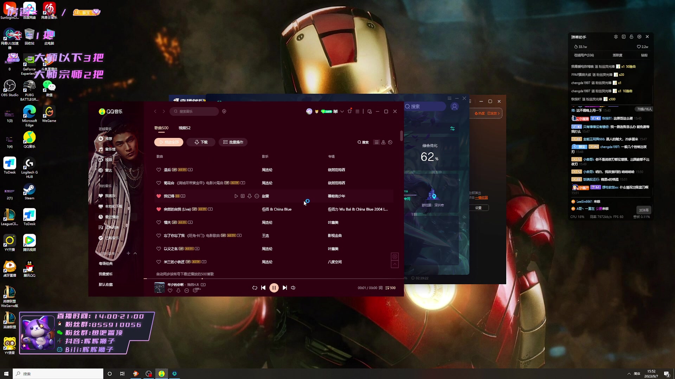Viewport: 675px width, 379px height.
Task: Locate current playing song target icon
Action: (x=395, y=257)
